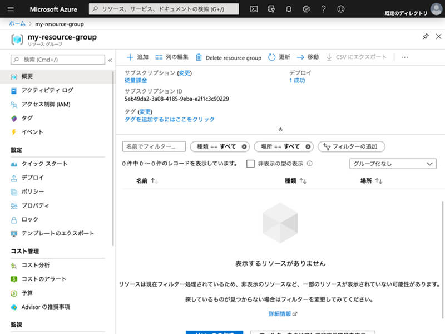Remove the 場所 filter with its x
Screen dimensions: 445x334
click(308, 146)
